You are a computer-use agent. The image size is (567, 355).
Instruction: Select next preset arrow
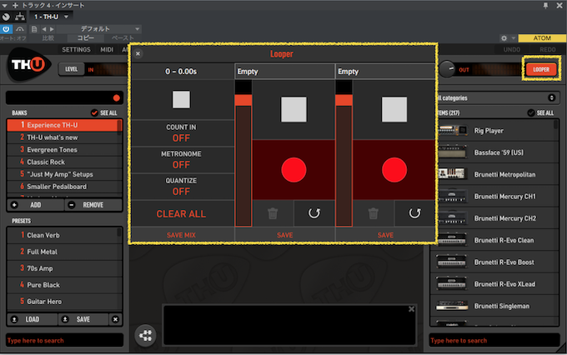point(52,29)
